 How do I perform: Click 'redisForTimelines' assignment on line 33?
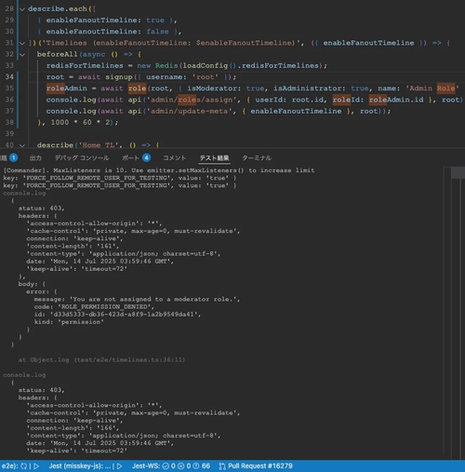point(85,66)
